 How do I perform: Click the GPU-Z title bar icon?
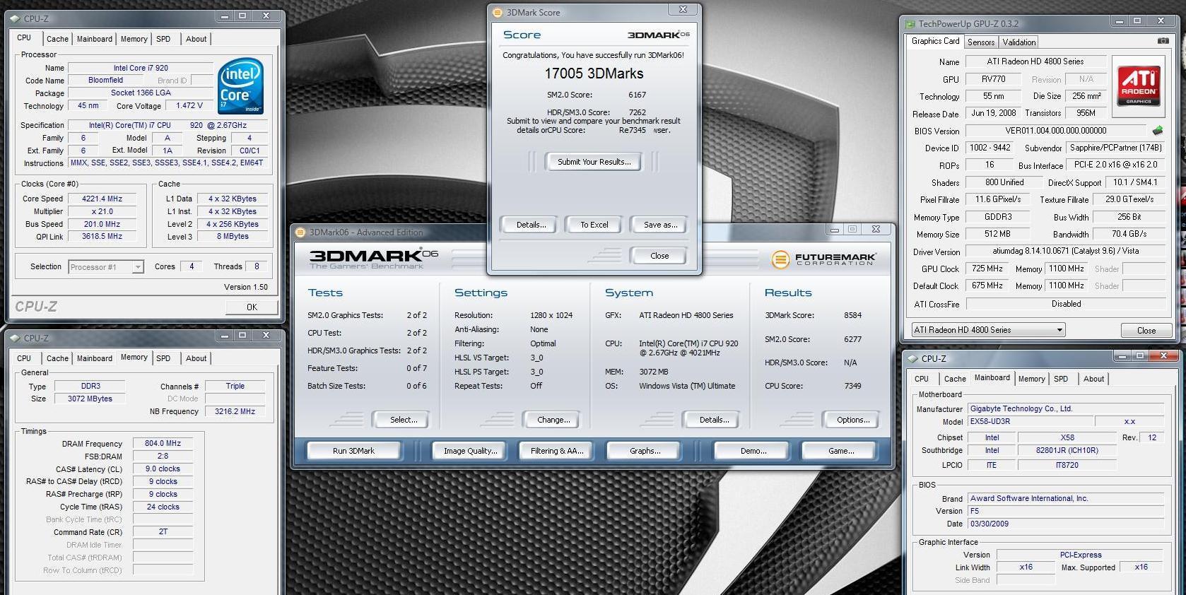coord(911,23)
